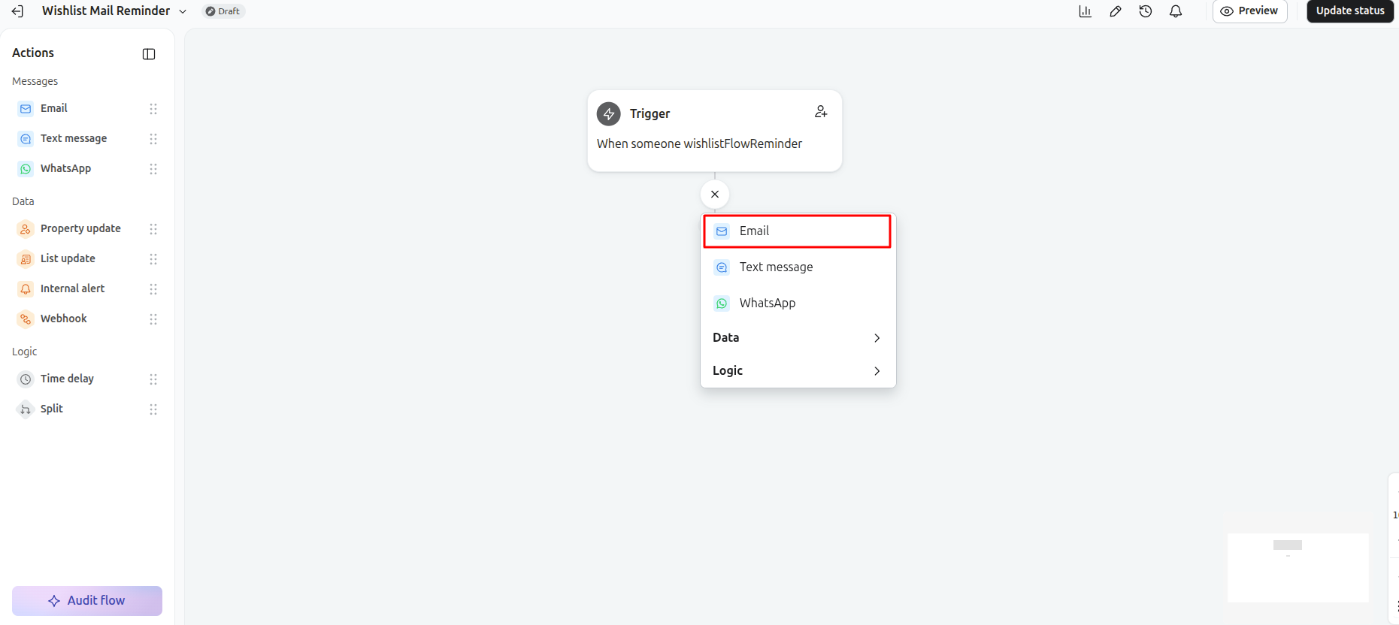Screen dimensions: 1399x625
Task: Open the flow history clock icon
Action: point(1146,11)
